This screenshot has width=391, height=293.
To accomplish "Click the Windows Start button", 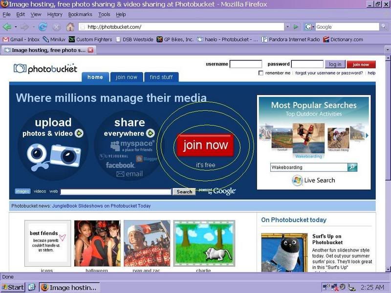I will 13,287.
